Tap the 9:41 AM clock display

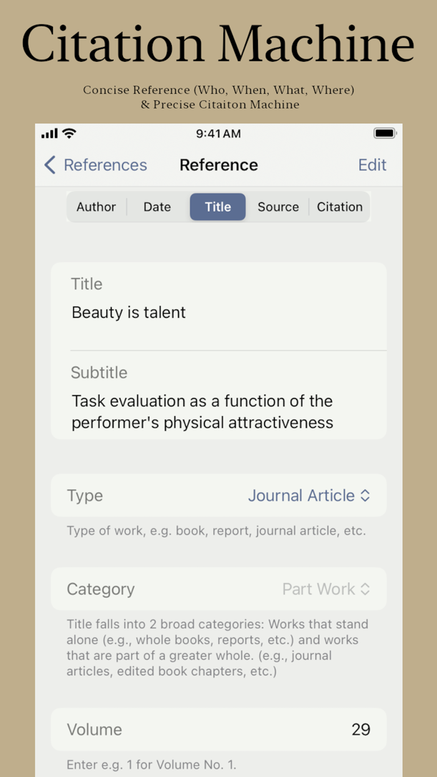click(x=219, y=133)
